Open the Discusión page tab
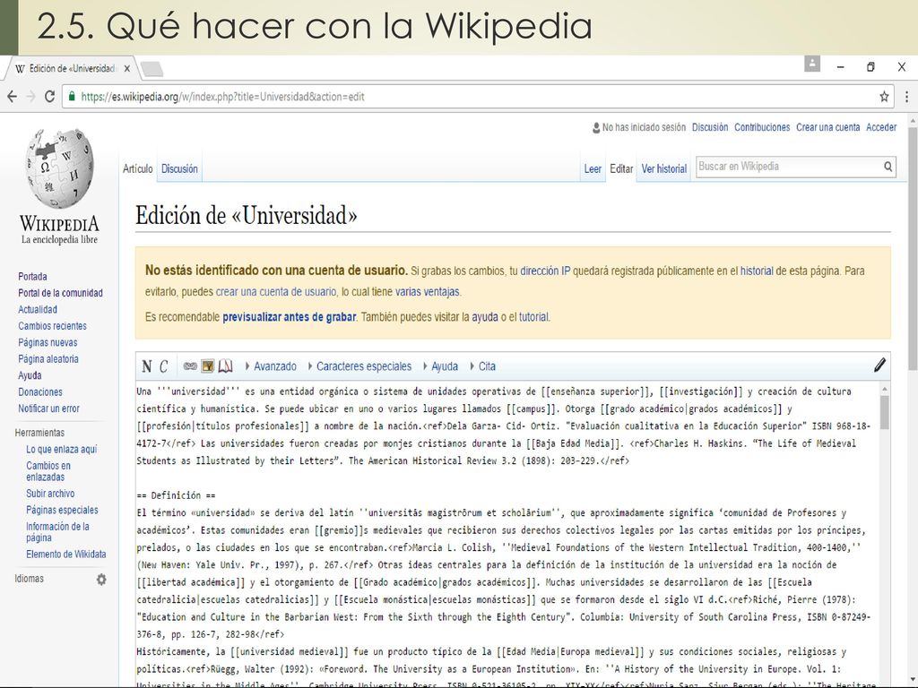 [179, 168]
